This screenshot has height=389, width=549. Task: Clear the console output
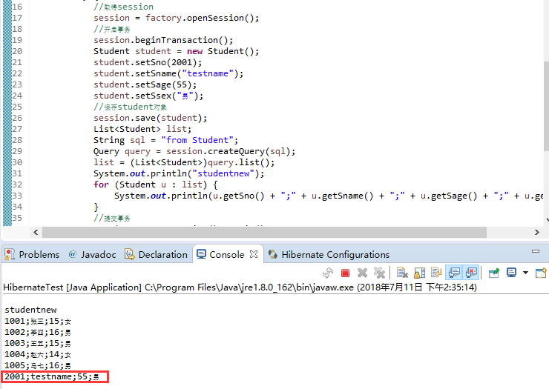click(x=401, y=273)
